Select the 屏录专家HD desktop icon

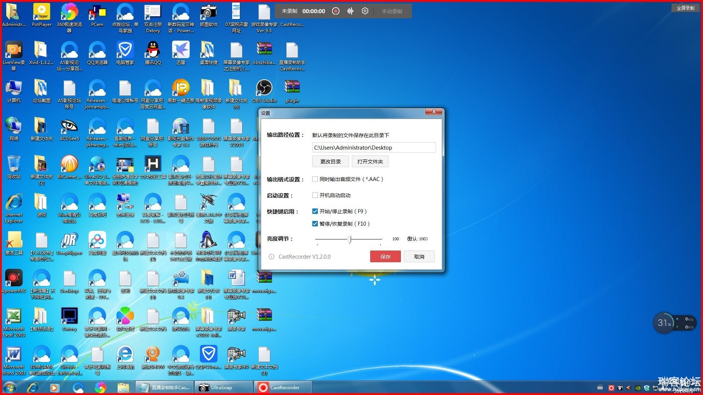pos(237,358)
